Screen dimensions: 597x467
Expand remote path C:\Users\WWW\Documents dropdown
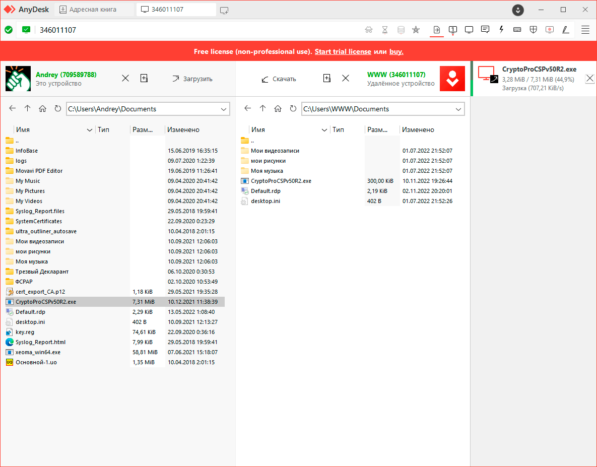tap(458, 109)
